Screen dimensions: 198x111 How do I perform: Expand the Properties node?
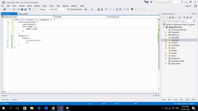coord(166,32)
